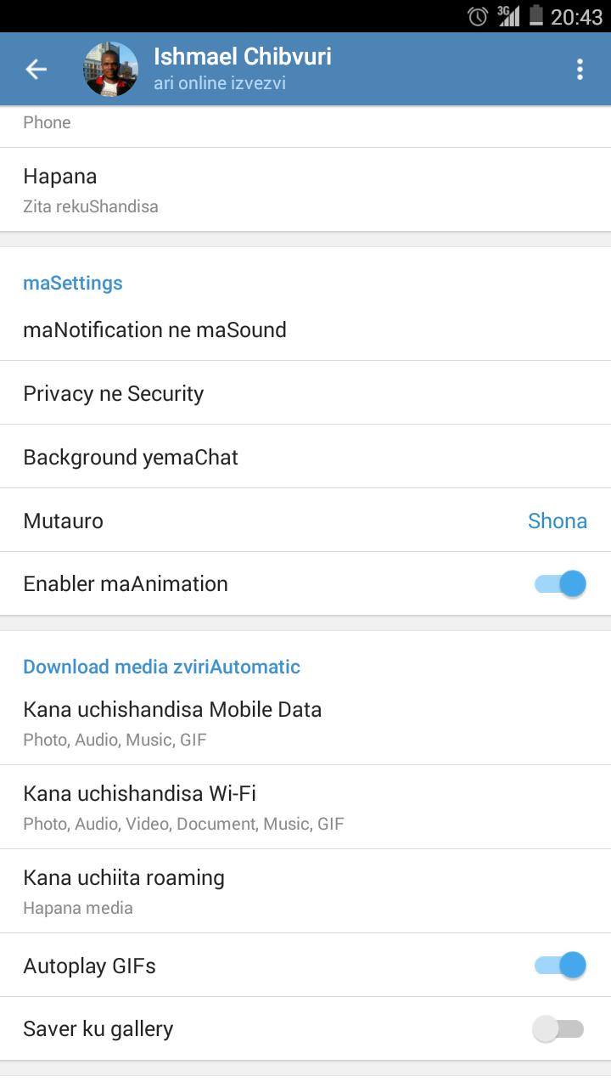The image size is (611, 1087).
Task: Tap the alarm clock status icon
Action: coord(478,15)
